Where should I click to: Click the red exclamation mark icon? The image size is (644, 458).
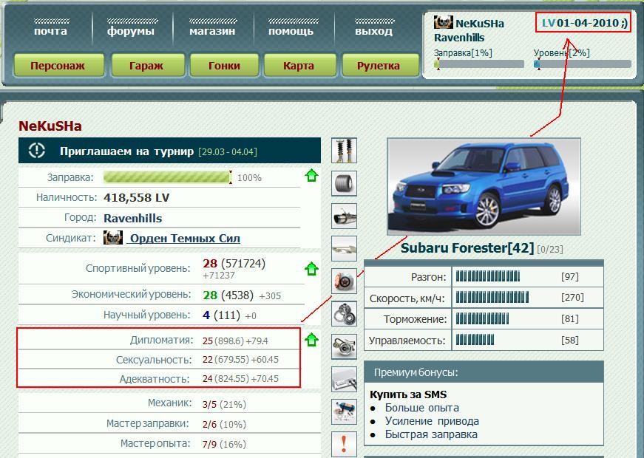tap(344, 445)
